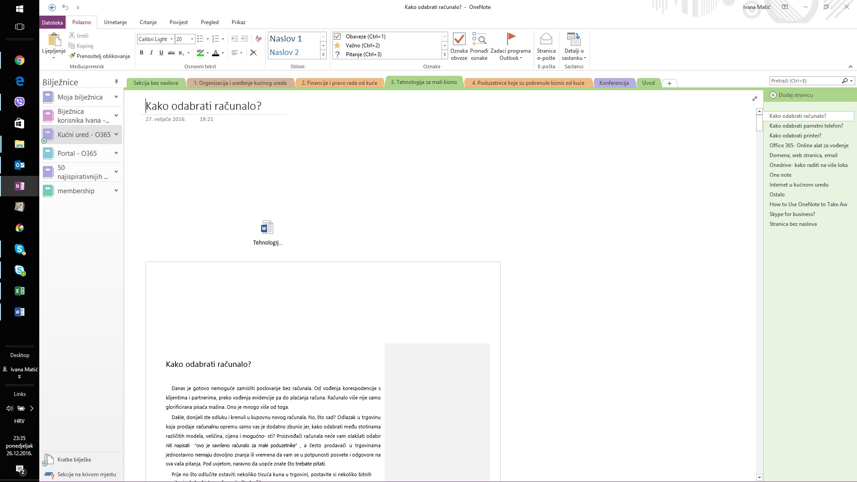This screenshot has height=482, width=857.
Task: Open the font size dropdown
Action: 192,39
